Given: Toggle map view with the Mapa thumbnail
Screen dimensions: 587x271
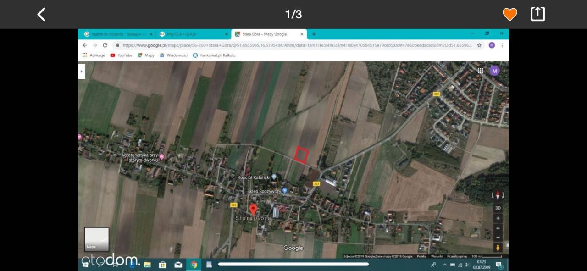Looking at the screenshot, I should [x=96, y=238].
